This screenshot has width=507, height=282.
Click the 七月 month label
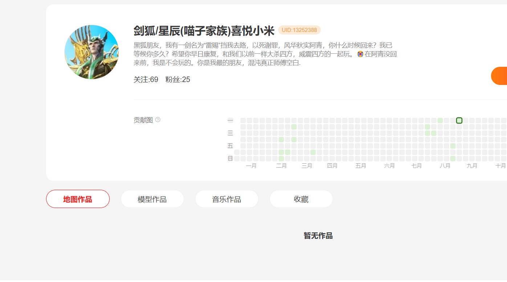point(417,166)
